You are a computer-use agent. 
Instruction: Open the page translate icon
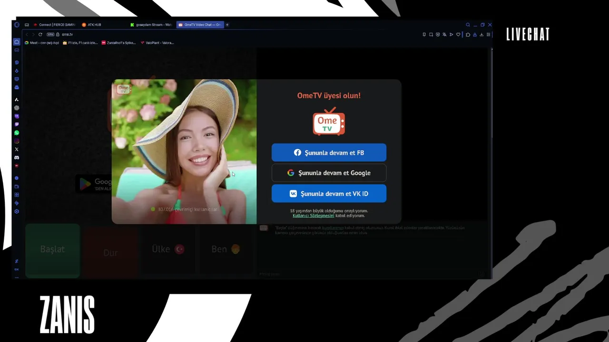coord(444,34)
